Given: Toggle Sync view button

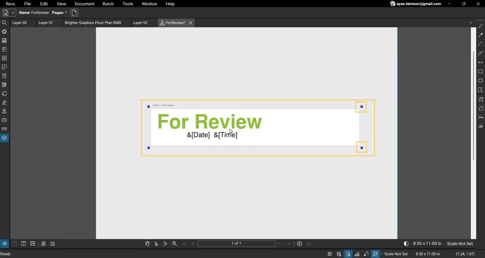Looking at the screenshot, I should tap(375, 254).
